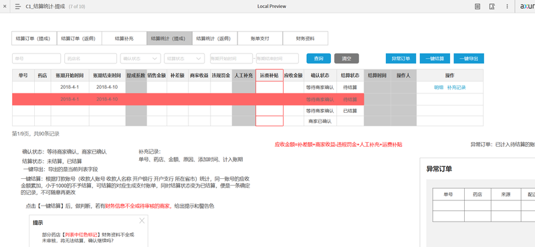Screen dimensions: 535x247
Task: Open the 明细 link in first row
Action: pos(439,87)
